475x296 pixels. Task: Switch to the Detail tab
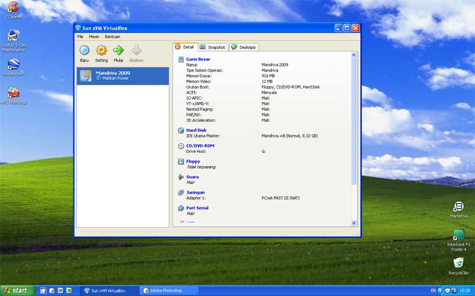pyautogui.click(x=185, y=47)
